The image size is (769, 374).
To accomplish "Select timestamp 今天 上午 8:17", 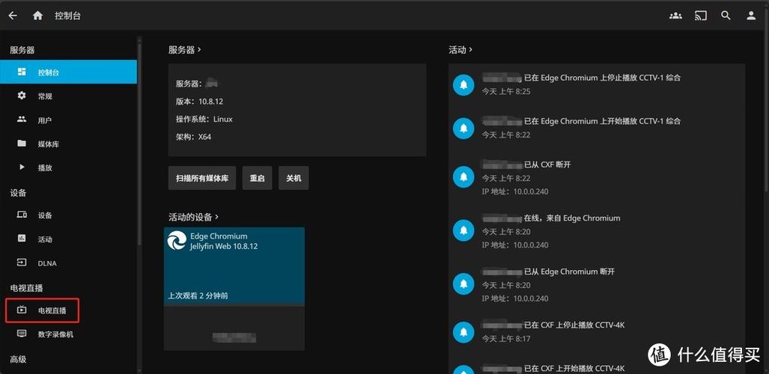I will pos(505,339).
